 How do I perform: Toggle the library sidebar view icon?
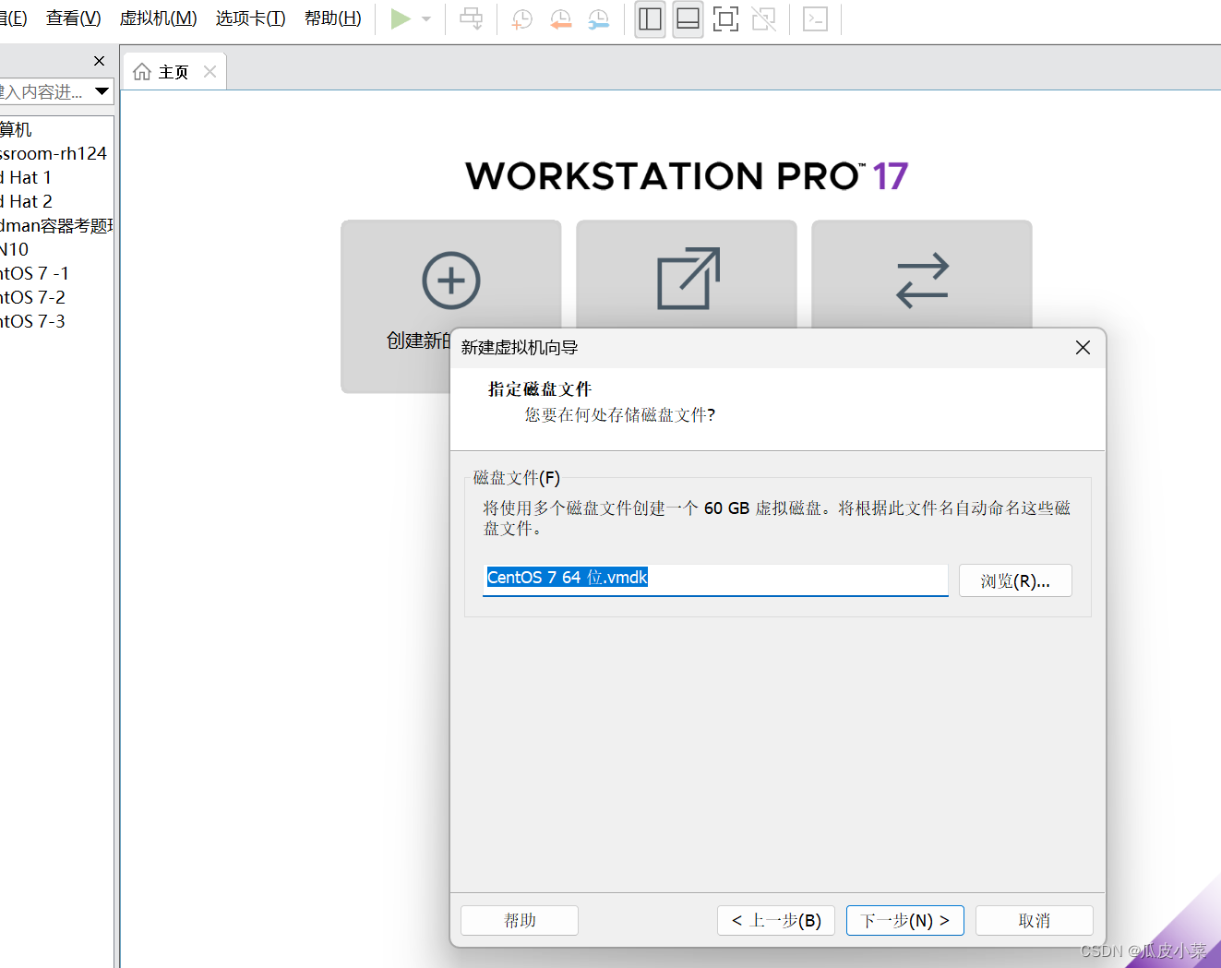651,19
